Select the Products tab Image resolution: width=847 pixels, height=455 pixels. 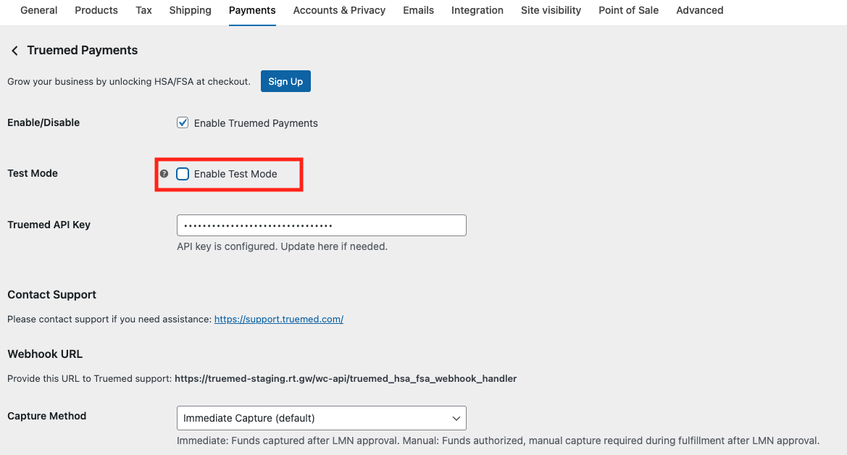[x=96, y=10]
